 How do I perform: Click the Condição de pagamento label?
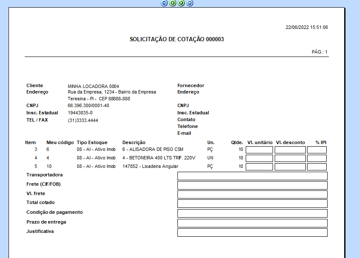[55, 212]
